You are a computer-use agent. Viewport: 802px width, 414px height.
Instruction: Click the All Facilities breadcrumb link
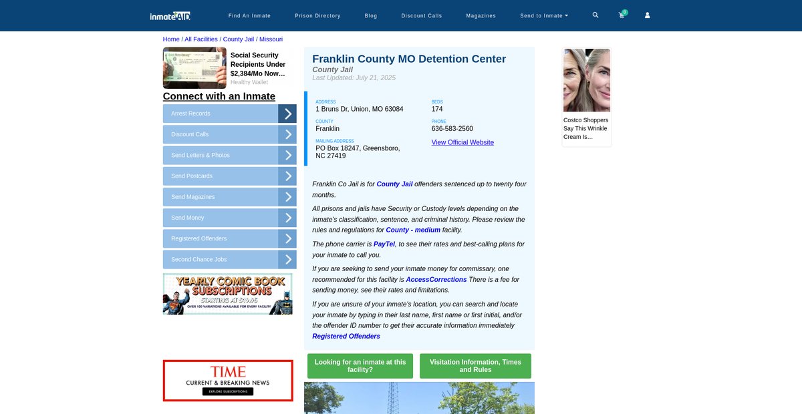201,39
